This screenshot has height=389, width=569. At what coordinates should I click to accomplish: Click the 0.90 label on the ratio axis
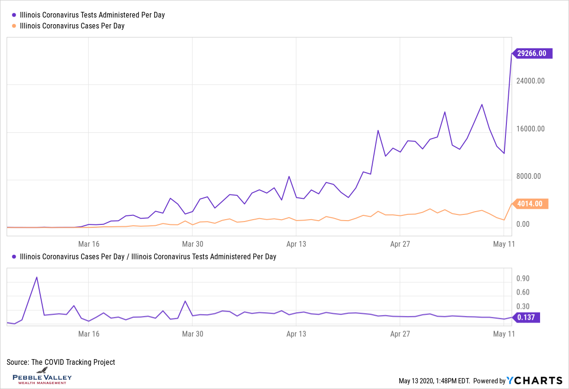[523, 278]
